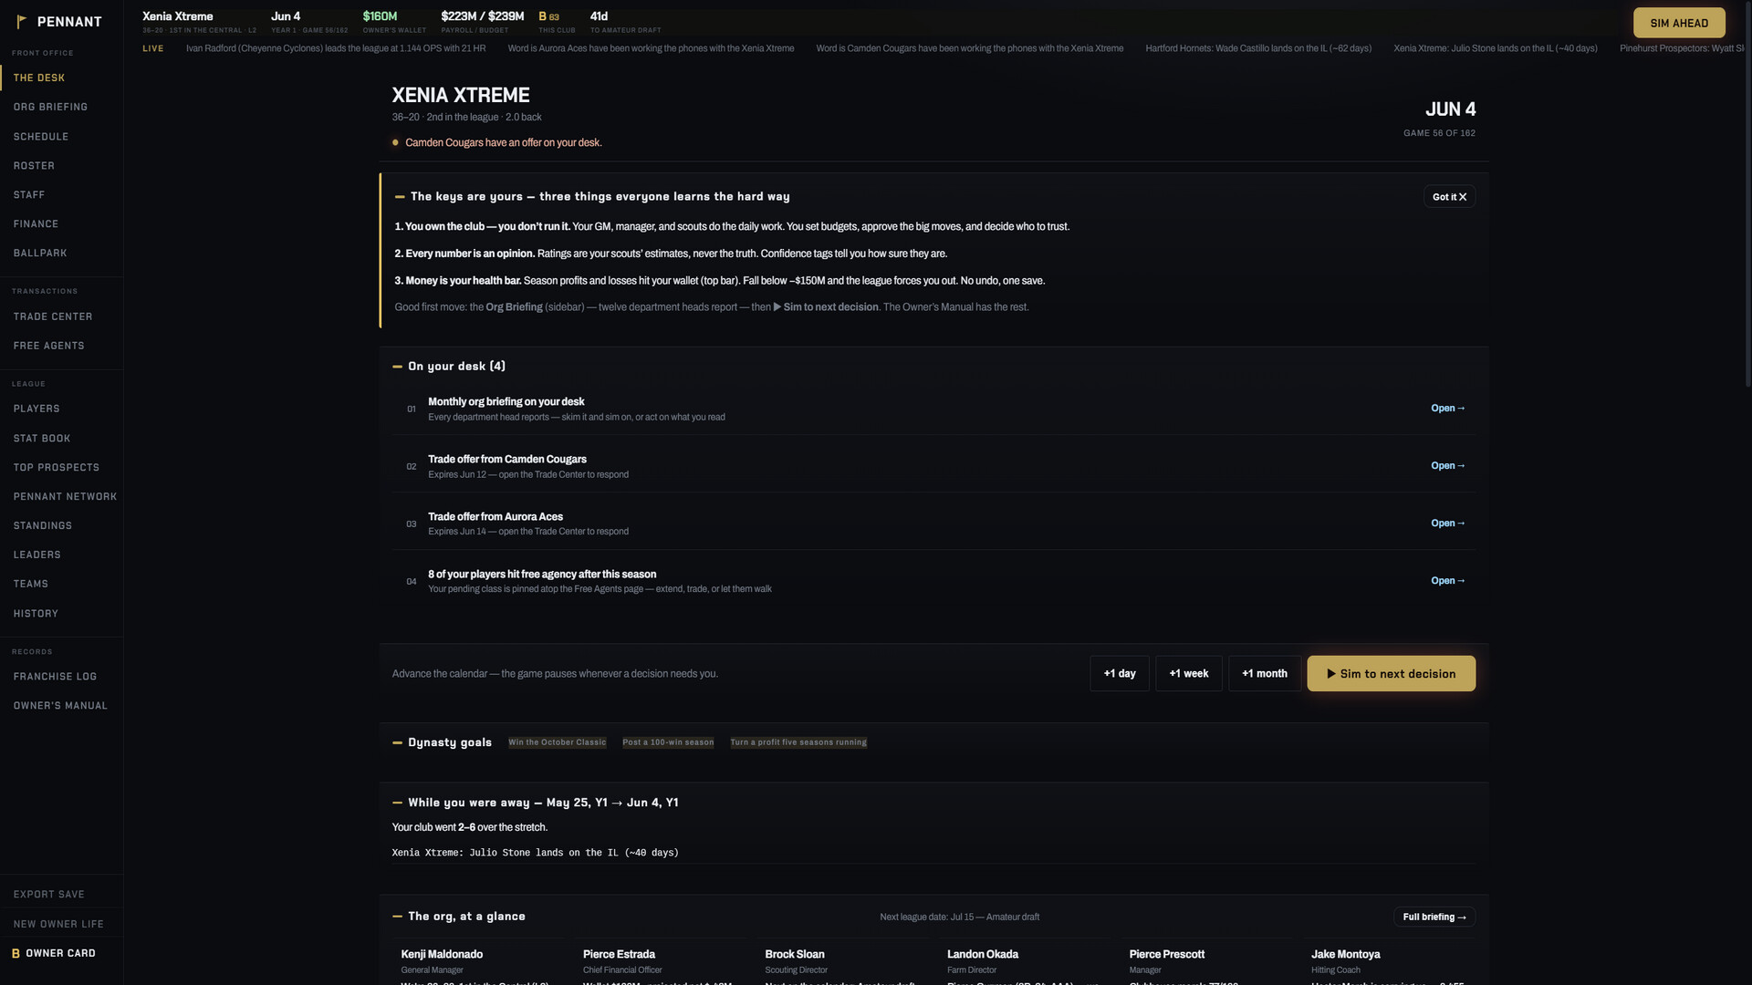Collapse the 'The keys are yours' section
This screenshot has height=985, width=1752.
(400, 197)
